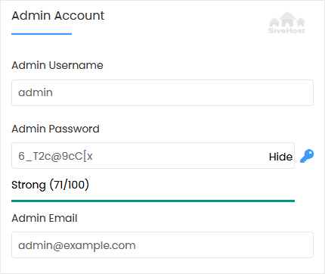325x274 pixels.
Task: Focus the Admin Password input field
Action: [x=153, y=156]
